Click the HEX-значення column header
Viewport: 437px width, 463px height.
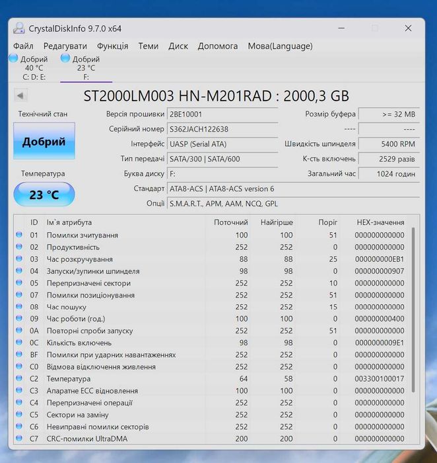point(380,222)
